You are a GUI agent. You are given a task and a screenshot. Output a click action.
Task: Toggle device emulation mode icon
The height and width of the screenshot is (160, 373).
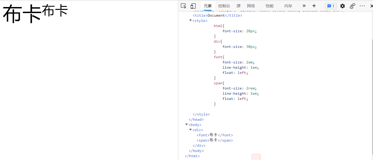[x=193, y=6]
